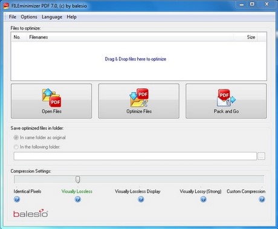
Task: Select the Identical Pixels compression label
Action: point(27,192)
